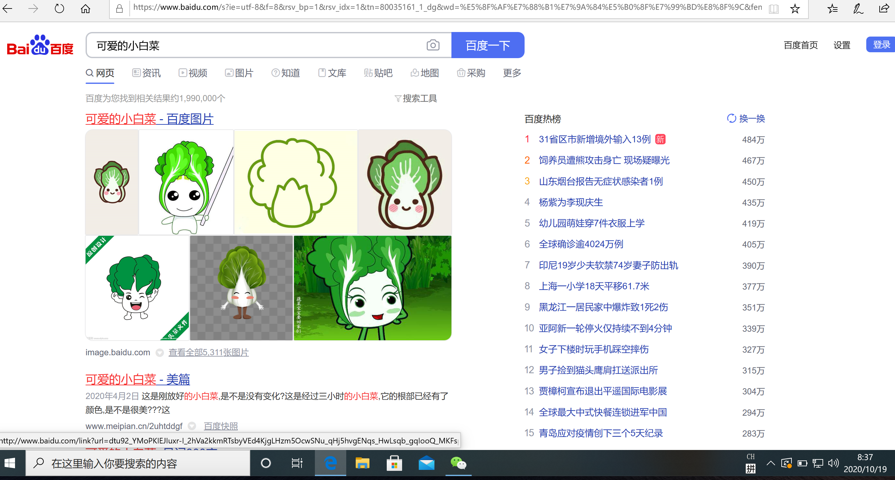Screen dimensions: 895x480
Task: Click the browser home icon
Action: [x=86, y=8]
